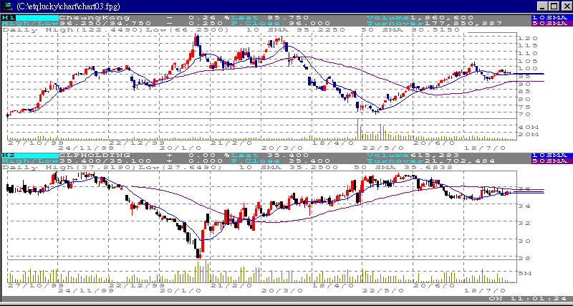Click the chart03.fpg file path title
This screenshot has width=573, height=306.
coord(68,6)
